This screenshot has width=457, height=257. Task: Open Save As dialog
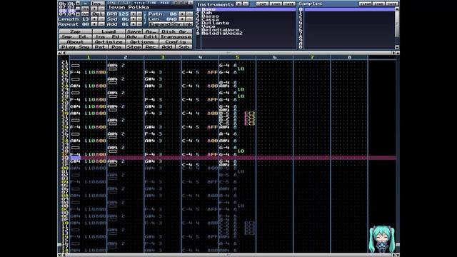[x=151, y=31]
